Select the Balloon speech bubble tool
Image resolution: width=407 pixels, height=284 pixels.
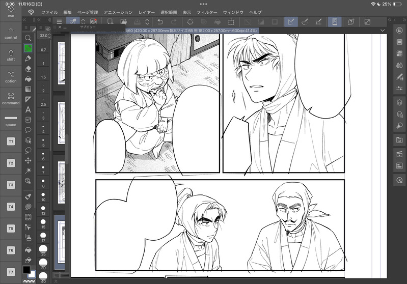28,130
